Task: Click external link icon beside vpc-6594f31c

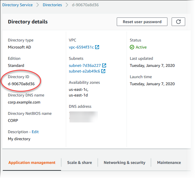Action: pyautogui.click(x=97, y=47)
